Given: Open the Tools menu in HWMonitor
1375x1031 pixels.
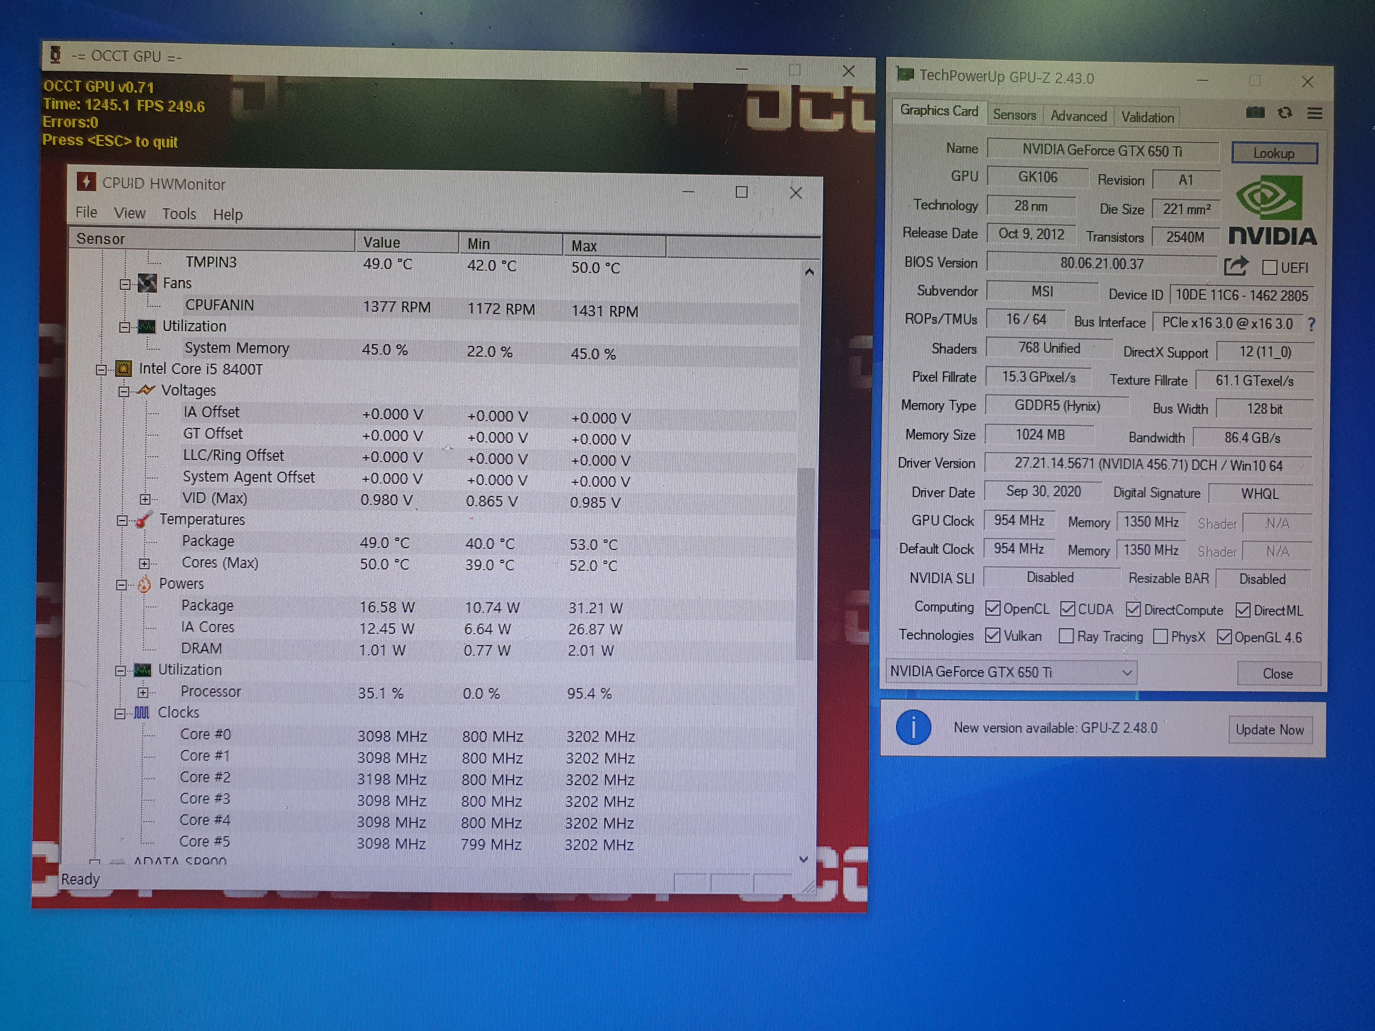Looking at the screenshot, I should tap(179, 214).
